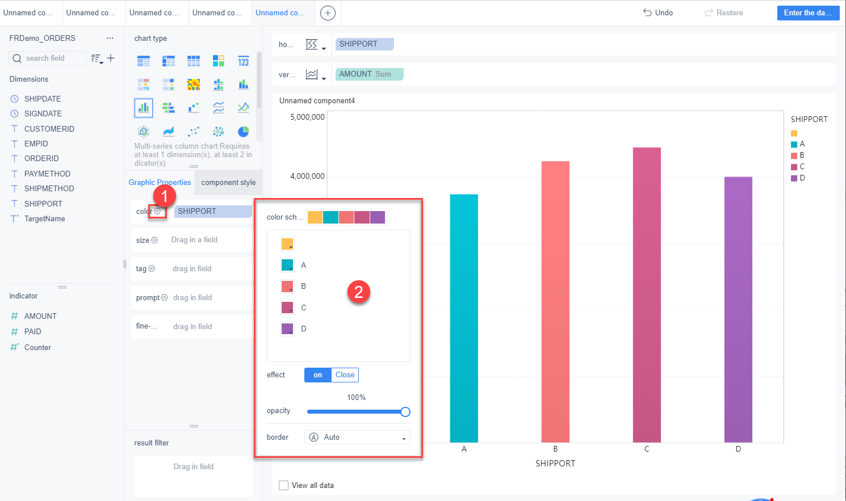Click the AMOUNT Sum pill on vertical axis
Image resolution: width=846 pixels, height=501 pixels.
coord(369,74)
